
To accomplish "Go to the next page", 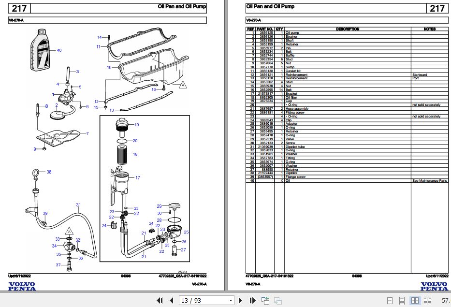I will click(240, 301).
